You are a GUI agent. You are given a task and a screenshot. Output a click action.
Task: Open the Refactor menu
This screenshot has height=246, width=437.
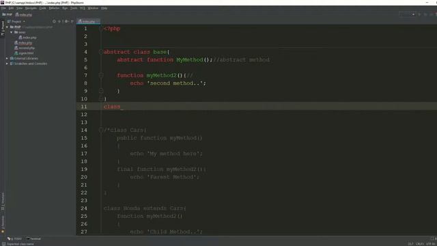coord(54,8)
